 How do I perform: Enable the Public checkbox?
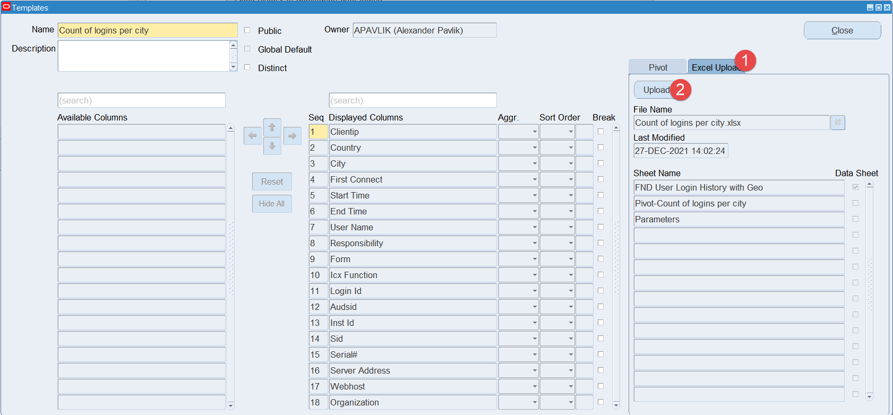[247, 30]
